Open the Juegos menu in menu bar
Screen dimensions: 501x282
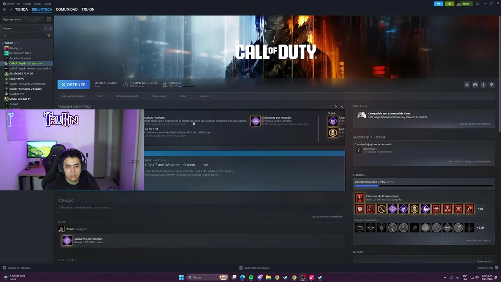38,4
